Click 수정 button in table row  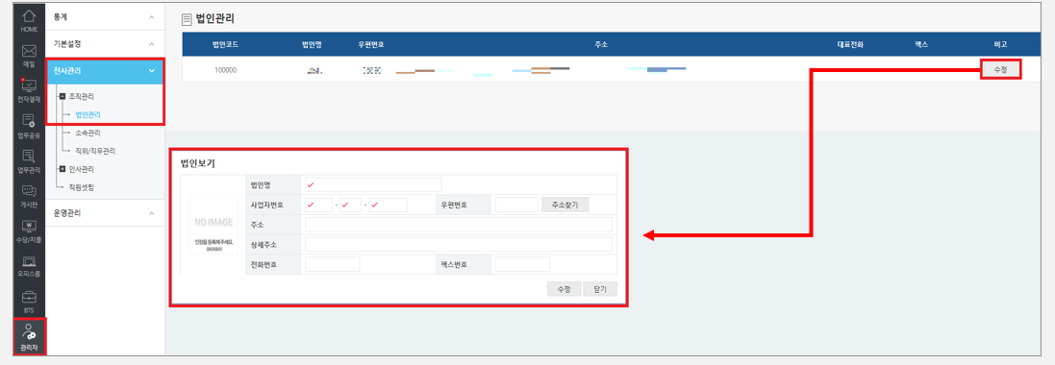(1000, 69)
